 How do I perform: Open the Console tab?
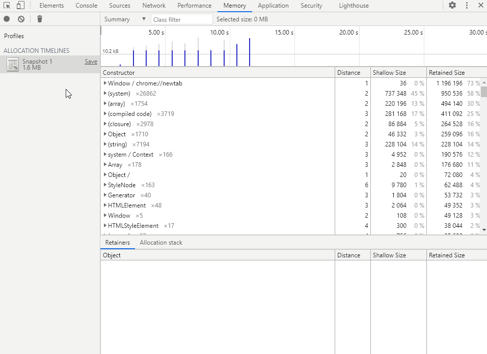tap(86, 6)
